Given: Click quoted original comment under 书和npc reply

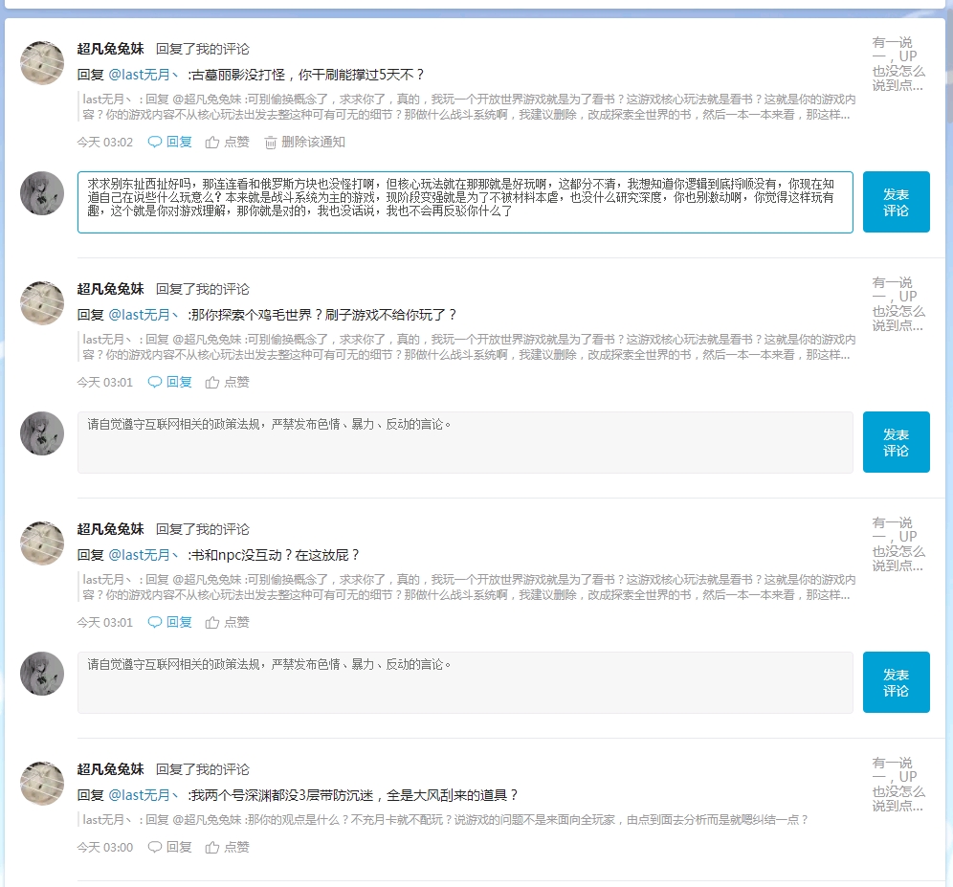Looking at the screenshot, I should [469, 588].
